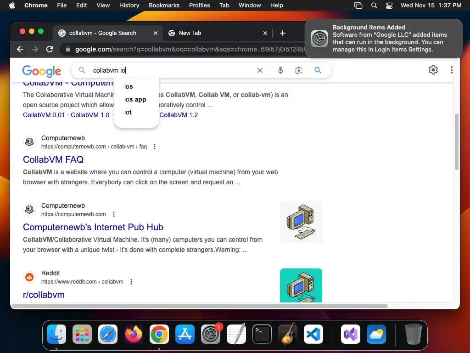This screenshot has height=353, width=470.
Task: Launch Safari from the Dock
Action: [x=108, y=334]
